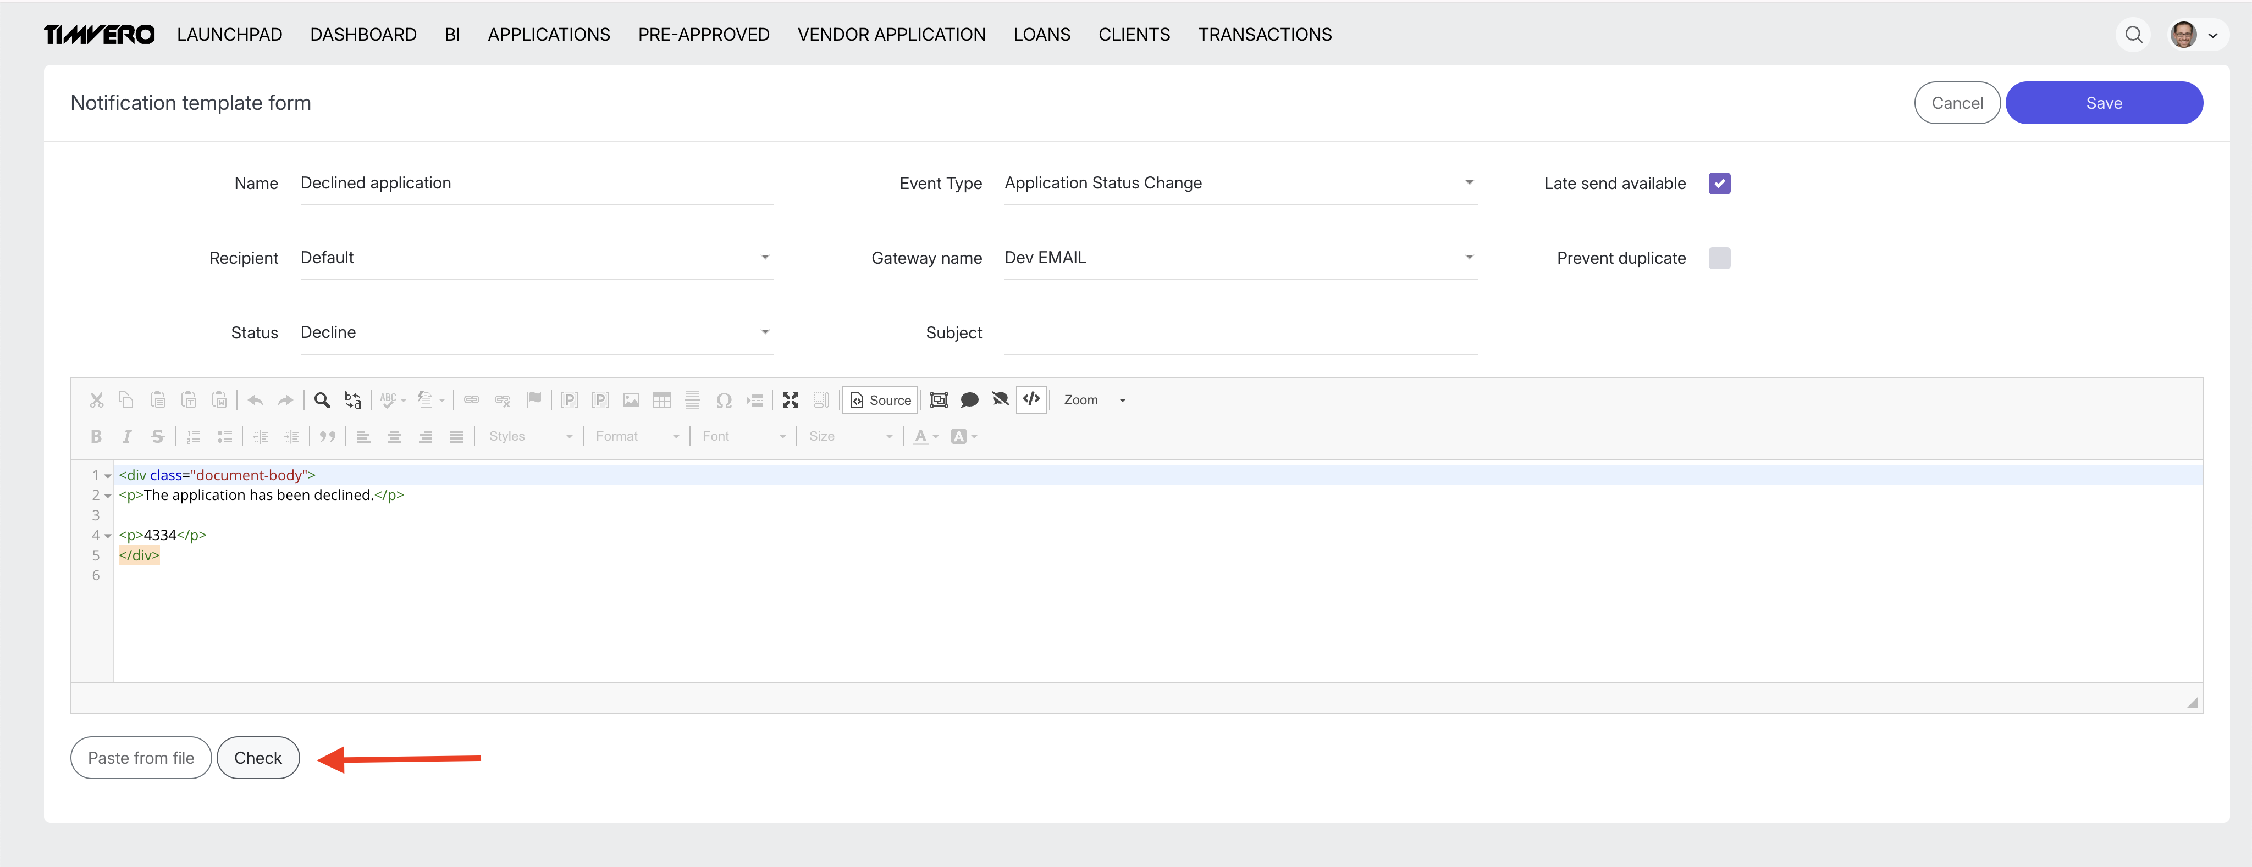The width and height of the screenshot is (2252, 867).
Task: Click the Save button
Action: (2102, 103)
